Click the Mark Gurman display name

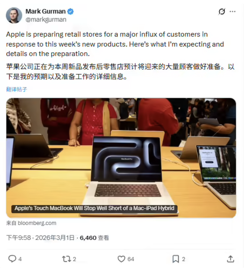coord(46,11)
